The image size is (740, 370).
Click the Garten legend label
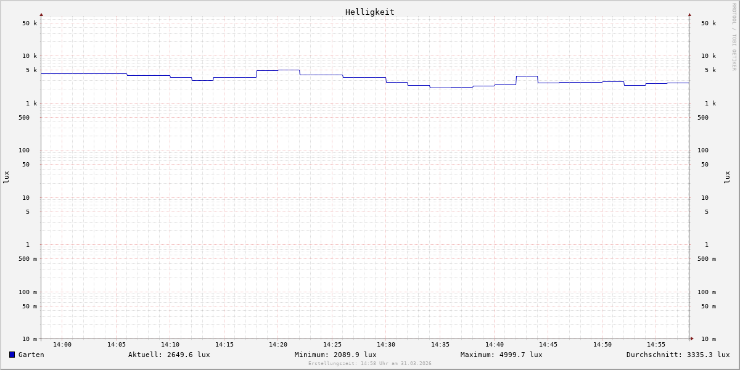click(31, 355)
